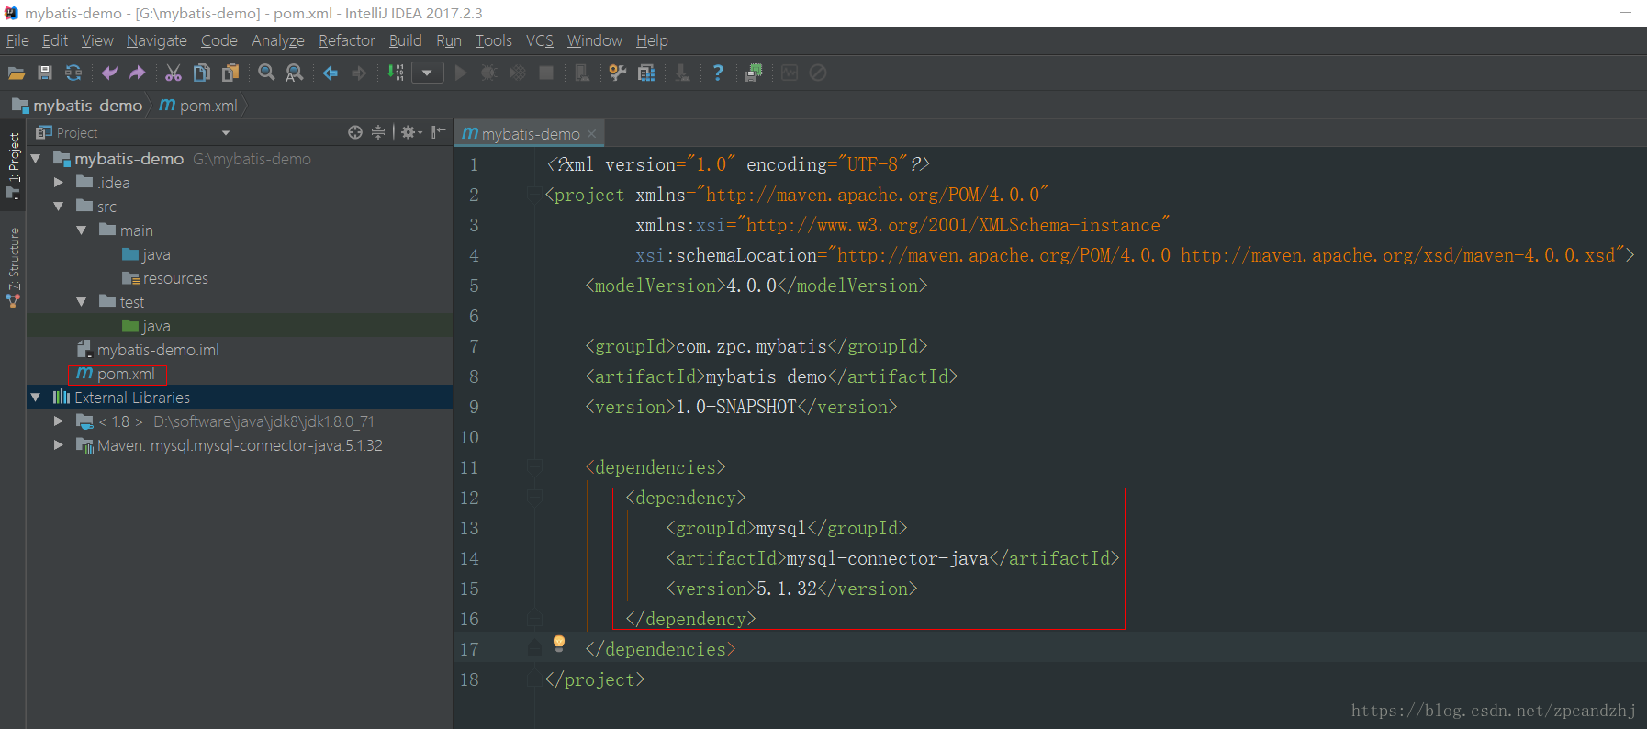Click mybatis-demo in the breadcrumb bar
This screenshot has width=1647, height=729.
click(x=78, y=106)
